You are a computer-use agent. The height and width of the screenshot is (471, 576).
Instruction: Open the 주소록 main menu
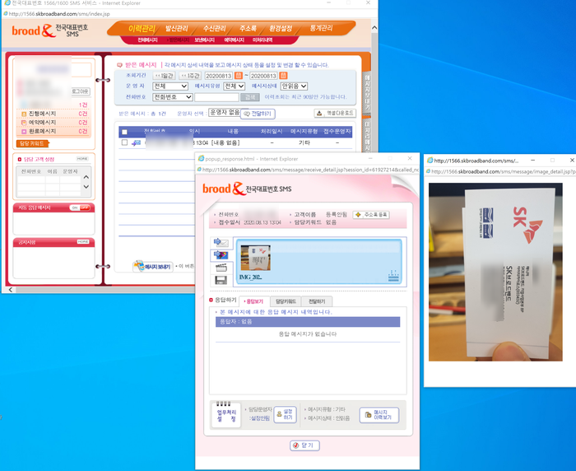tap(248, 28)
